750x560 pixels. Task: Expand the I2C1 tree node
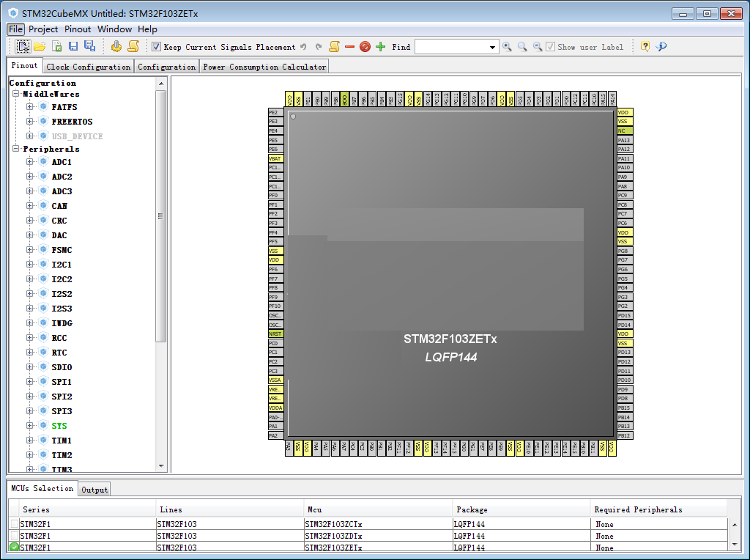tap(29, 264)
